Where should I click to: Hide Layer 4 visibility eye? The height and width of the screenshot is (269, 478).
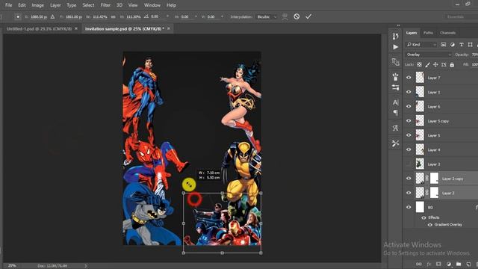409,149
